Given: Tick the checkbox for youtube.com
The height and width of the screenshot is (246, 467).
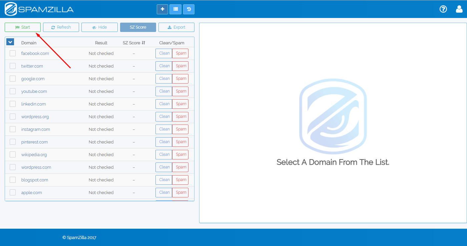Looking at the screenshot, I should click(13, 91).
